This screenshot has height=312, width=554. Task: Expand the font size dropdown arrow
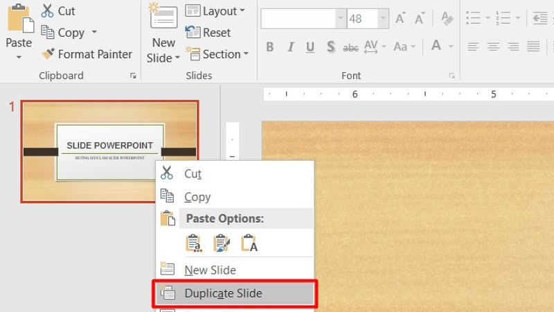[383, 19]
